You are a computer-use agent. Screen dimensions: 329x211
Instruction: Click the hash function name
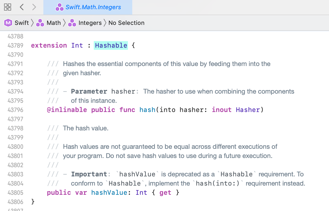(147, 110)
